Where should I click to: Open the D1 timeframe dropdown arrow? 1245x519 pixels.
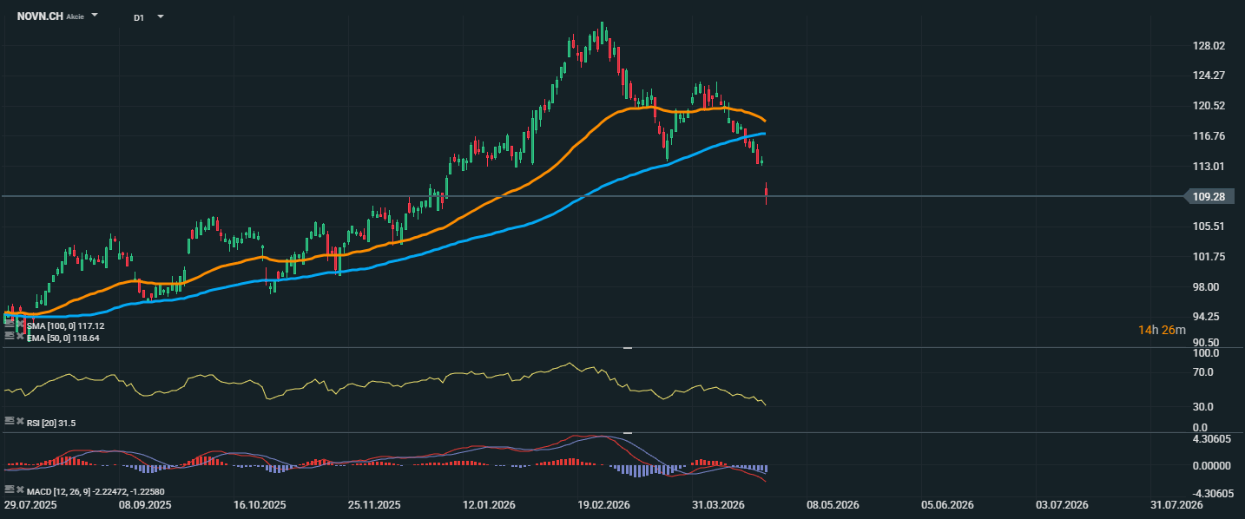[x=160, y=16]
